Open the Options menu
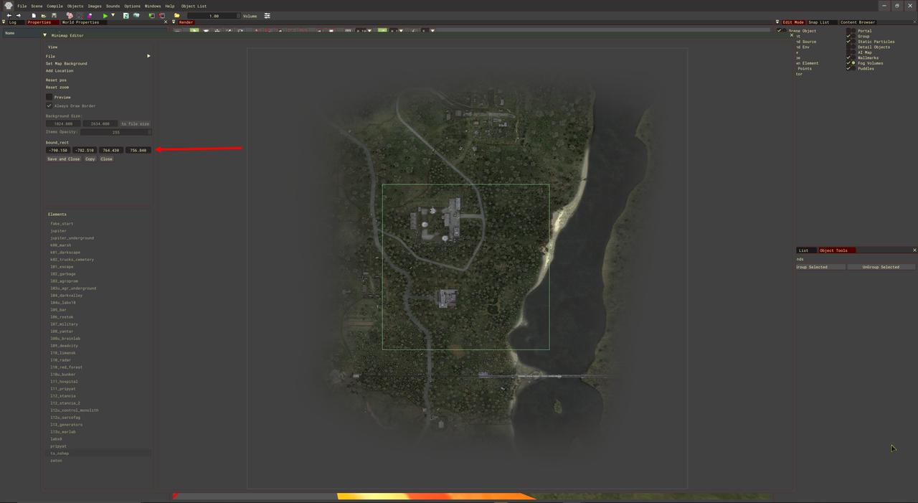 [132, 6]
